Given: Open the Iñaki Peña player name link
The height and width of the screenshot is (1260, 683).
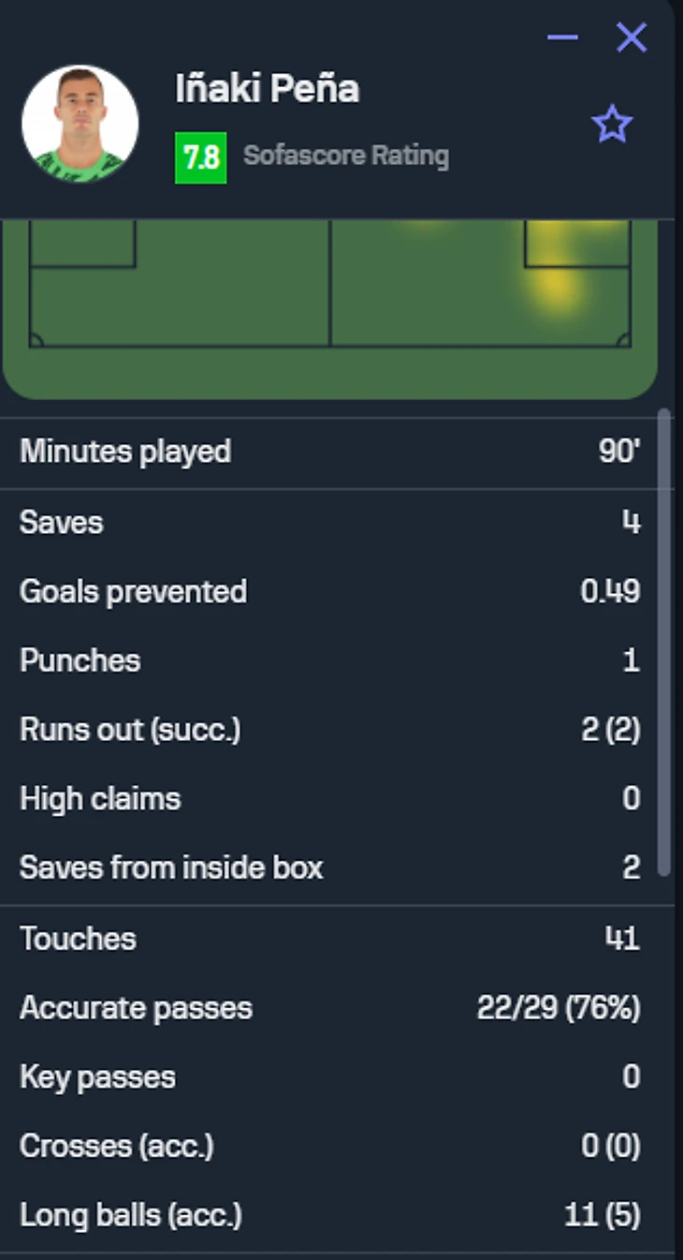Looking at the screenshot, I should tap(267, 89).
